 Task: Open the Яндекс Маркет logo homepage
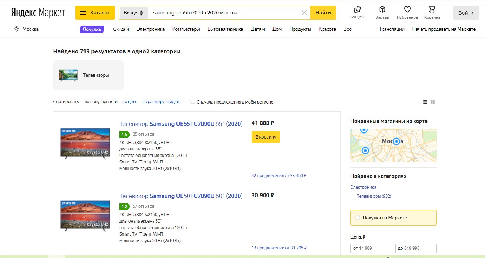click(x=38, y=13)
